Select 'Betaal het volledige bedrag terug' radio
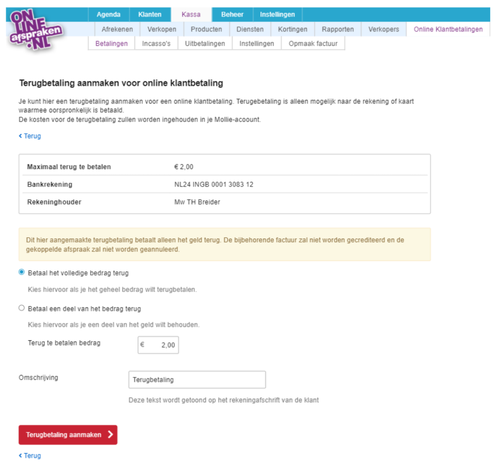 22,272
